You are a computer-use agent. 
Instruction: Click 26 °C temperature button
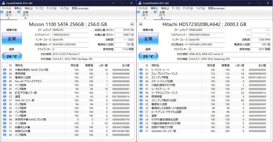click(x=12, y=56)
